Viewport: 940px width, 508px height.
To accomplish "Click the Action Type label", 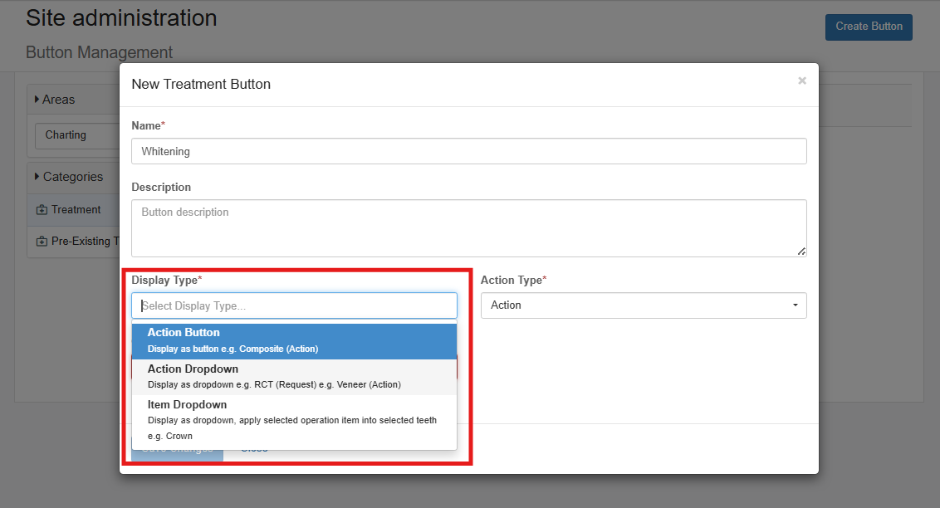I will coord(513,280).
